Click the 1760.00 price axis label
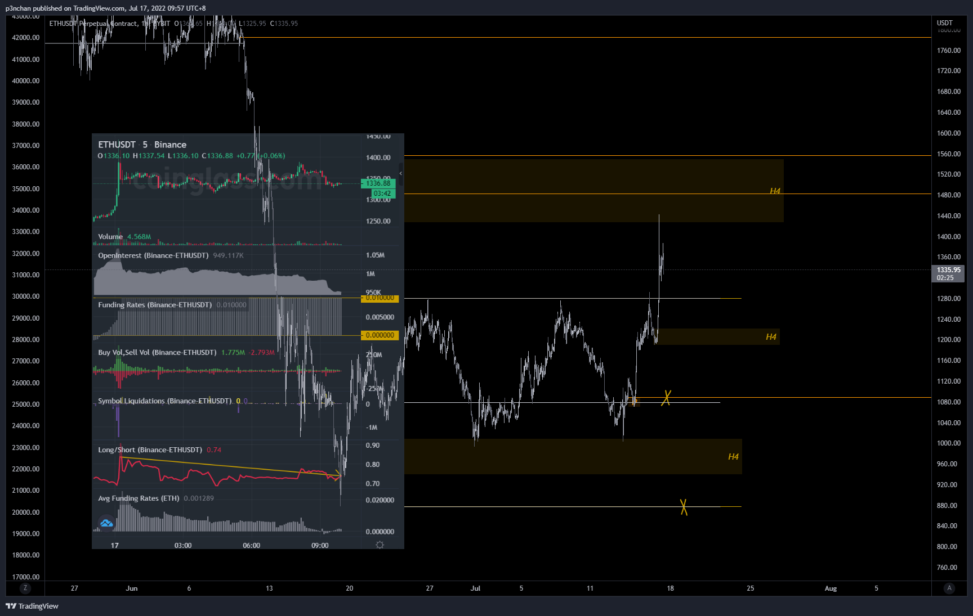The image size is (973, 616). [x=949, y=51]
